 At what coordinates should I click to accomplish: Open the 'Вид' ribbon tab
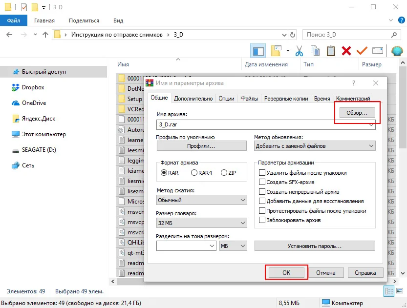pyautogui.click(x=118, y=21)
